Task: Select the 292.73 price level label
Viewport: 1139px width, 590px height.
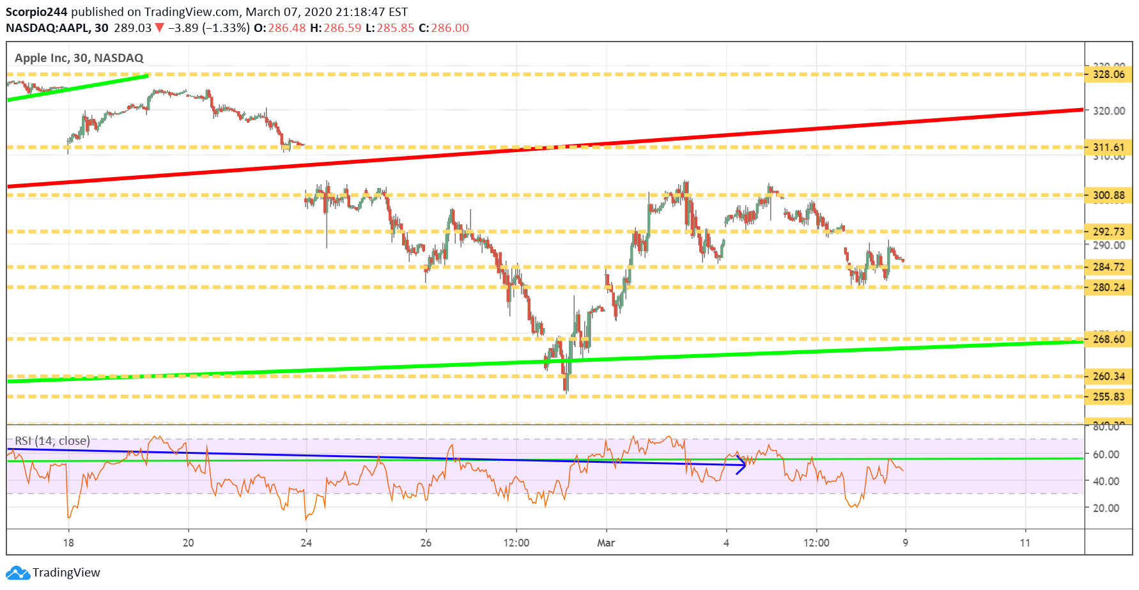Action: pos(1109,231)
